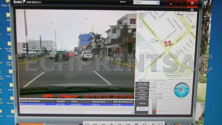The image size is (222, 125).
Task: Open 'Datos de mapa' link on map
Action: pyautogui.click(x=145, y=80)
